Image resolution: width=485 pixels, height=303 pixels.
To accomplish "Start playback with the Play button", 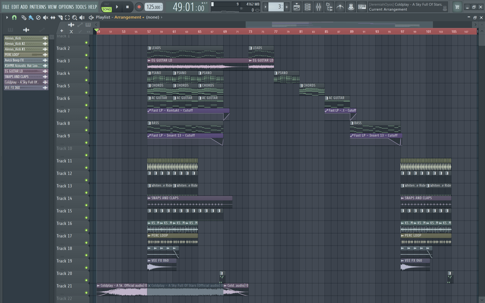I will (x=117, y=7).
